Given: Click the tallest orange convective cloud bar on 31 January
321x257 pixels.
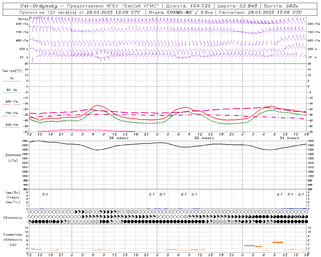Looking at the screenshot, I should tap(278, 242).
